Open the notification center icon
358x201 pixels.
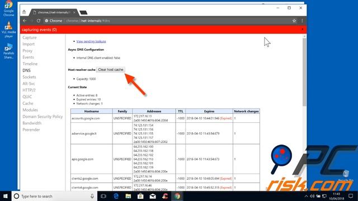click(x=351, y=196)
